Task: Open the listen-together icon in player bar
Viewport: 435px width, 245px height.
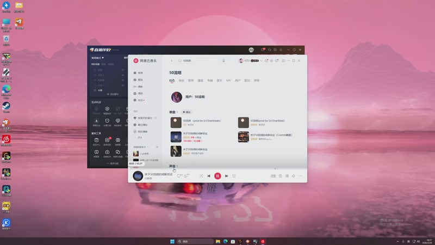Action: pyautogui.click(x=280, y=176)
